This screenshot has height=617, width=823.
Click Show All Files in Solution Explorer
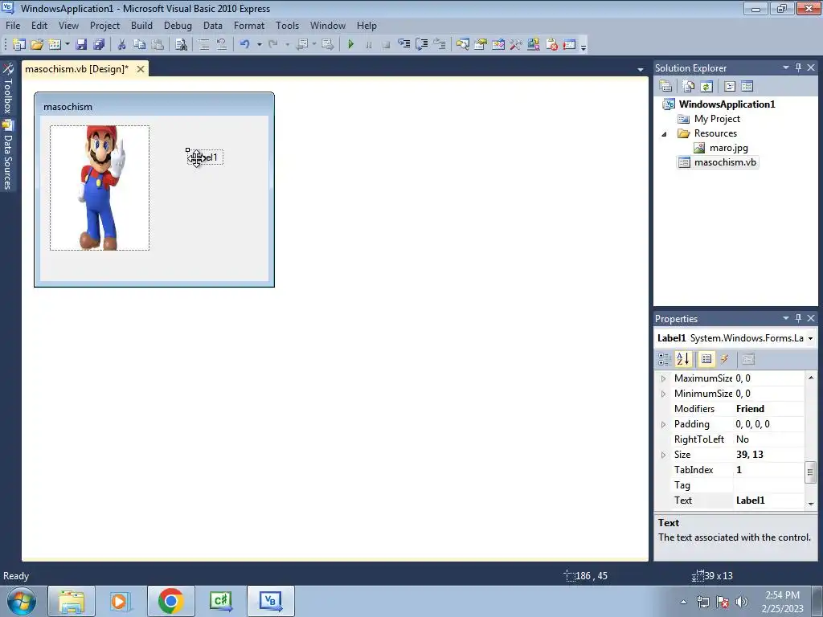689,86
